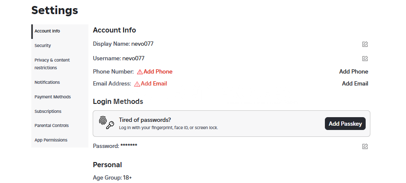The image size is (406, 183).
Task: Click the red warning icon beside Add Email
Action: [x=137, y=84]
